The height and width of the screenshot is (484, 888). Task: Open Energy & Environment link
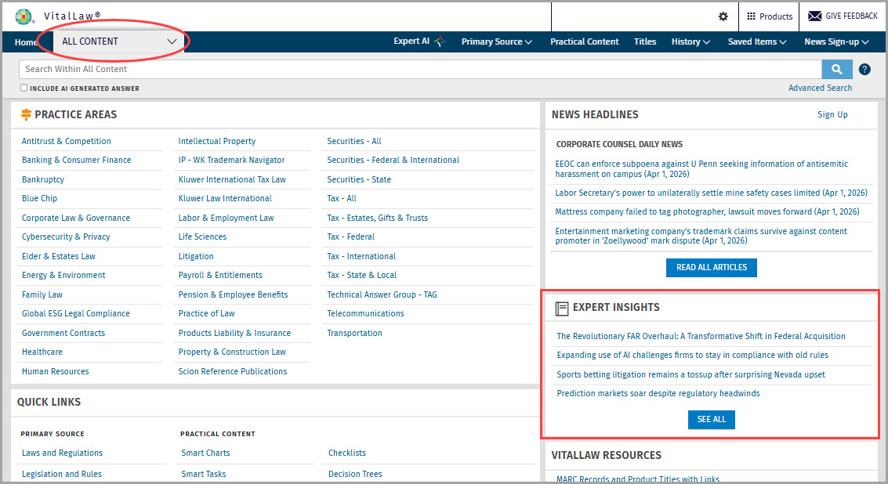63,275
